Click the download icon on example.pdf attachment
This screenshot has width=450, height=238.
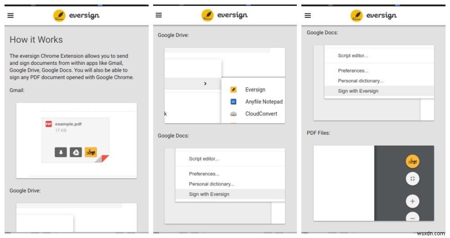click(61, 152)
